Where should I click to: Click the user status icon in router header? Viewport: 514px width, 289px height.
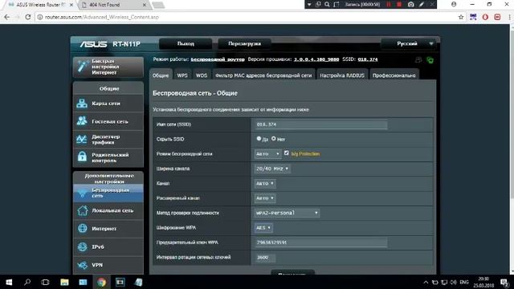tap(418, 59)
